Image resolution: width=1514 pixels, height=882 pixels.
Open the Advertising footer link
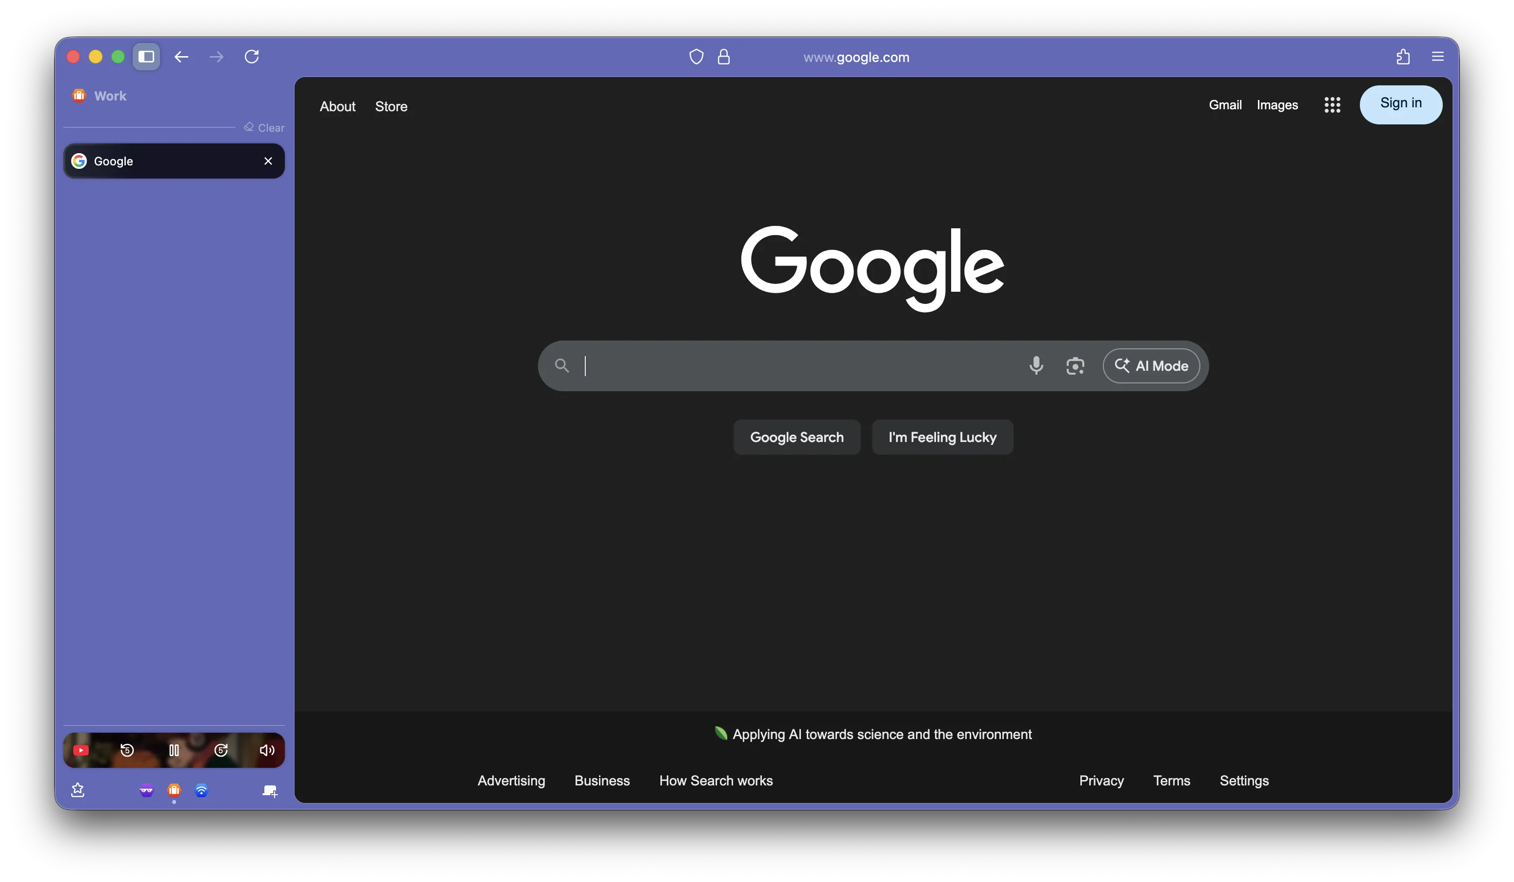[x=511, y=781]
